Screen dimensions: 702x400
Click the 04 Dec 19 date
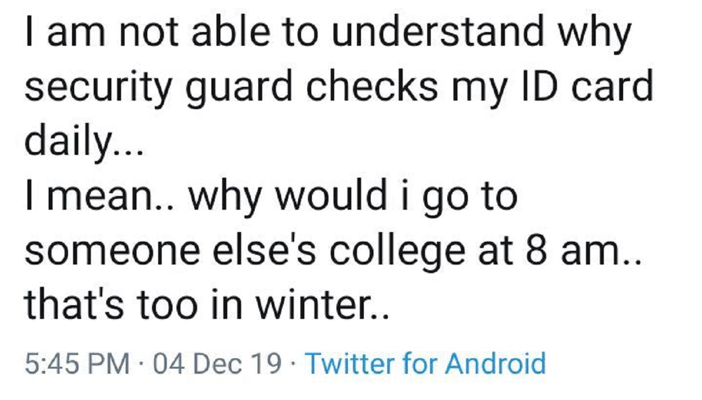click(218, 363)
